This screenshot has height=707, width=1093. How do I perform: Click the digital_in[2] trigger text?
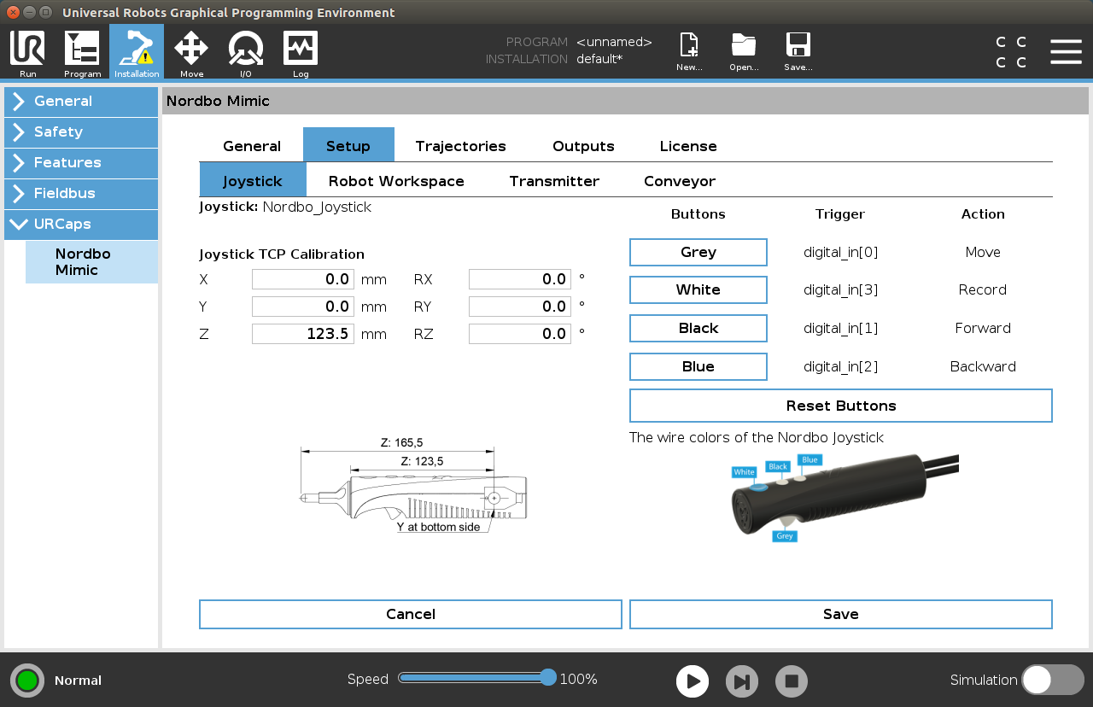click(x=840, y=366)
